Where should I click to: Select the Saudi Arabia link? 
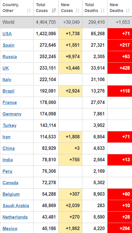(16, 206)
